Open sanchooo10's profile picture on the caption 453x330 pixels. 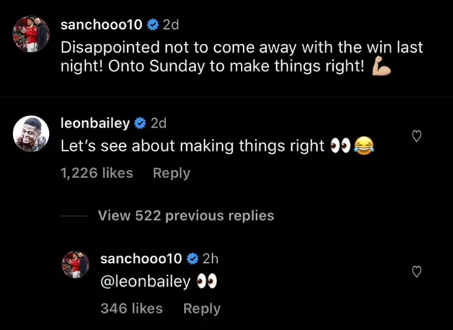[x=31, y=37]
